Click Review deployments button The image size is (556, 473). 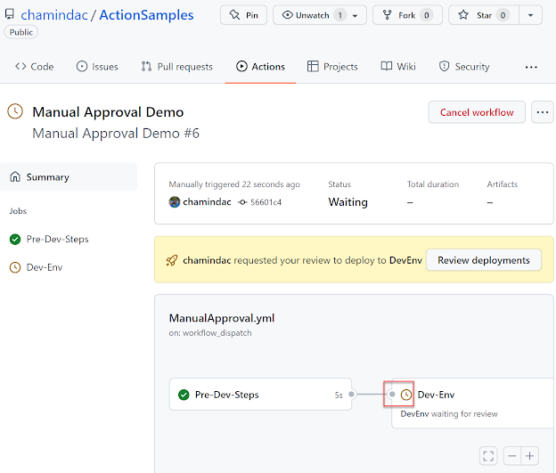(x=484, y=260)
